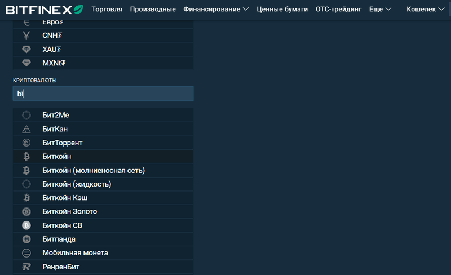Select БитКан currency row
The image size is (451, 275).
click(x=103, y=129)
